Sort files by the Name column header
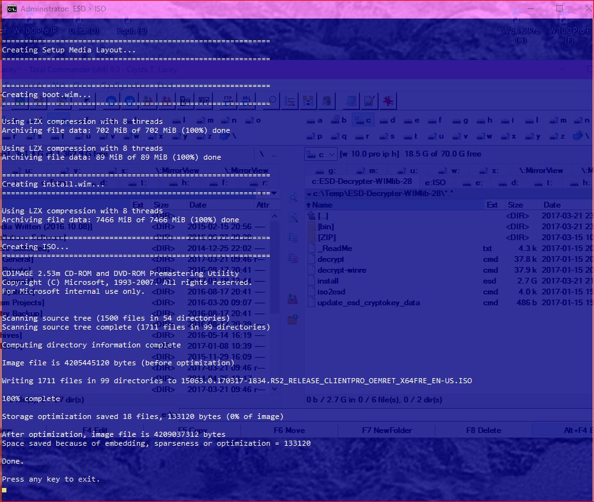 coord(322,205)
